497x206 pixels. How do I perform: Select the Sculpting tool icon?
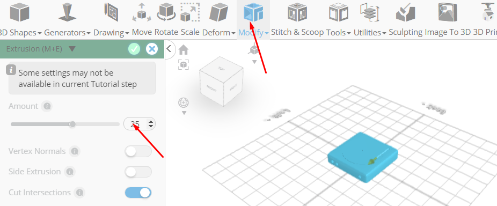(406, 12)
